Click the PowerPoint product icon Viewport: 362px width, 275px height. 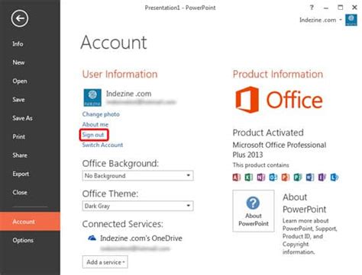(x=286, y=177)
